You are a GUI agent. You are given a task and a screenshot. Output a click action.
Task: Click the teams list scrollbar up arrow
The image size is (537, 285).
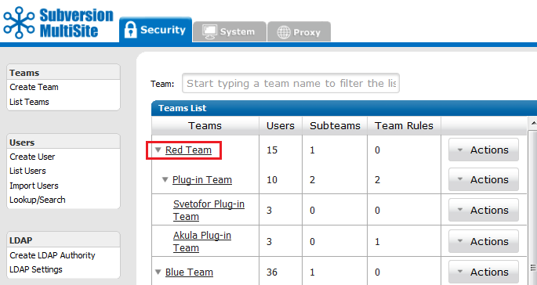point(533,123)
